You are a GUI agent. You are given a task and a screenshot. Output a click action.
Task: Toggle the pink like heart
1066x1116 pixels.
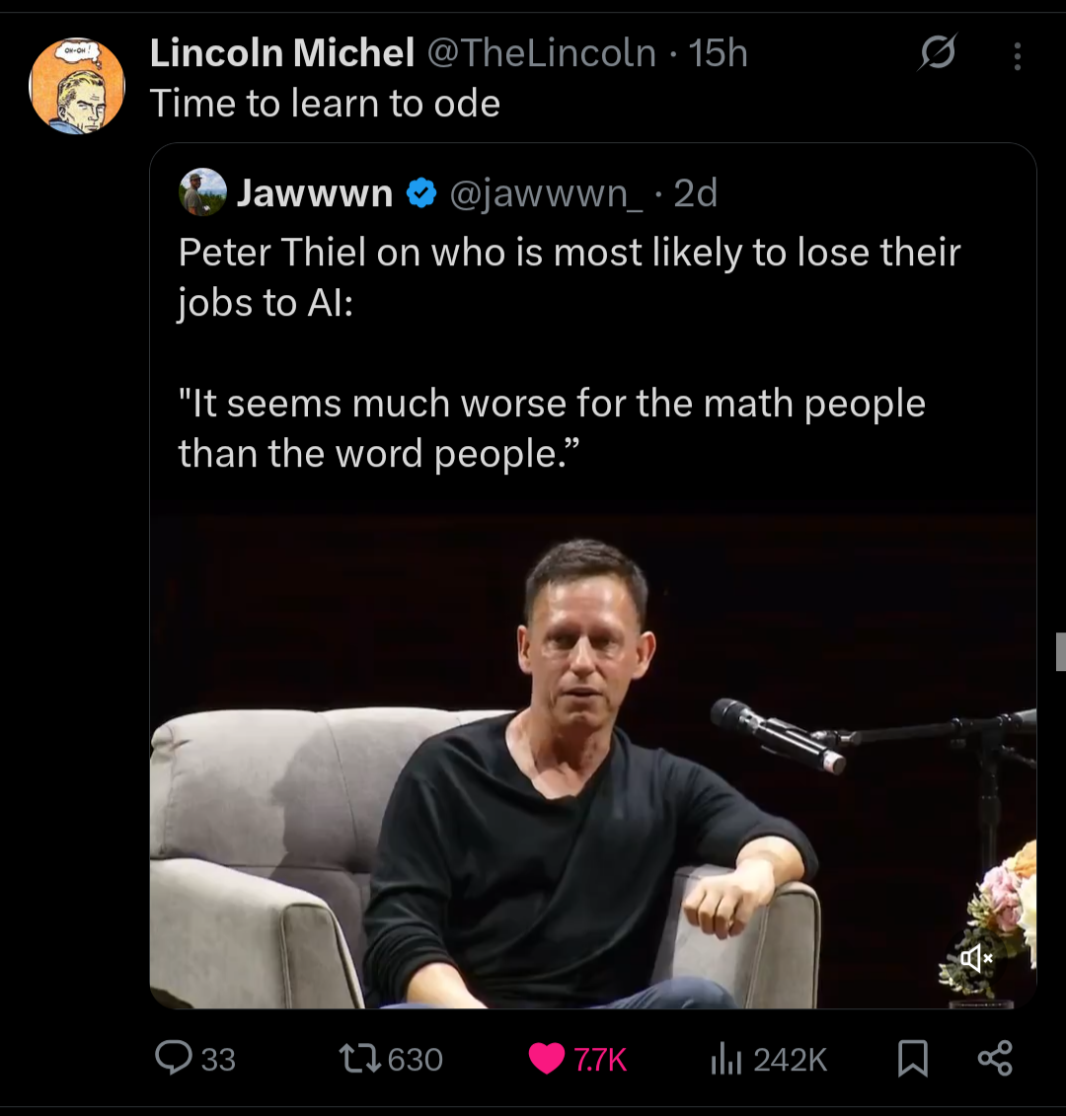(x=547, y=1059)
